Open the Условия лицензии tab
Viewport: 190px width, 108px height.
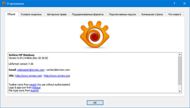[x=31, y=14]
